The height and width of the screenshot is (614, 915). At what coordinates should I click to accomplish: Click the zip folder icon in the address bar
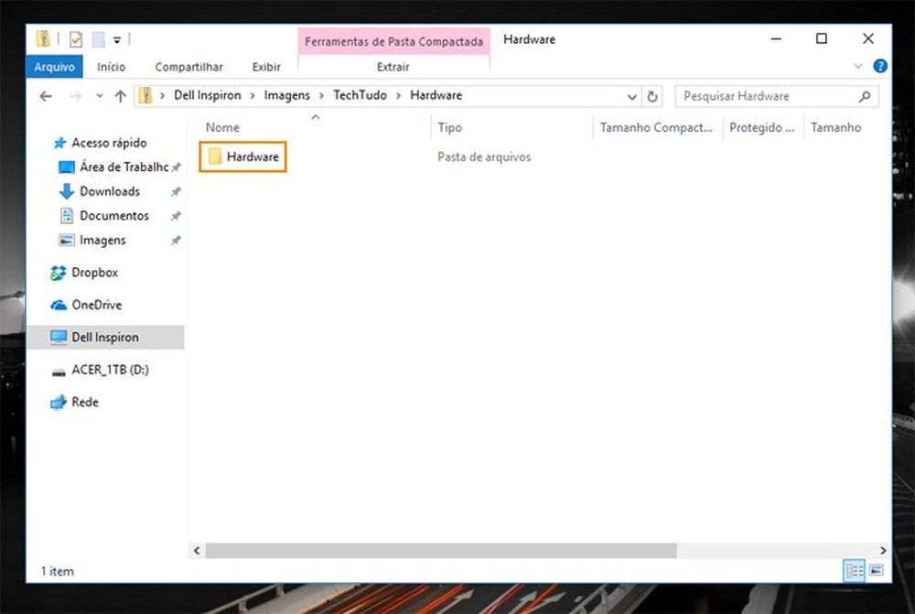tap(145, 95)
